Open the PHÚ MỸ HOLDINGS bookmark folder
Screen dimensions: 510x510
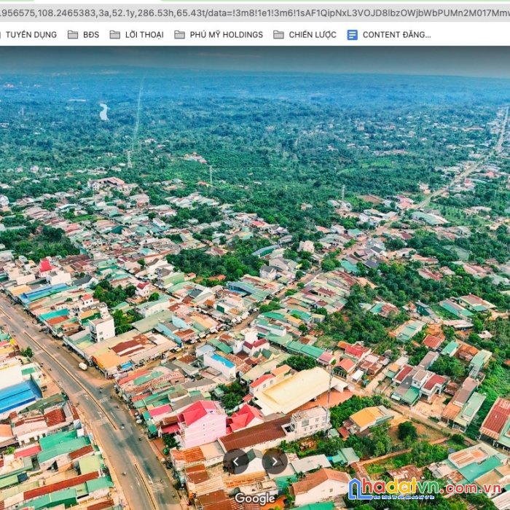point(219,35)
